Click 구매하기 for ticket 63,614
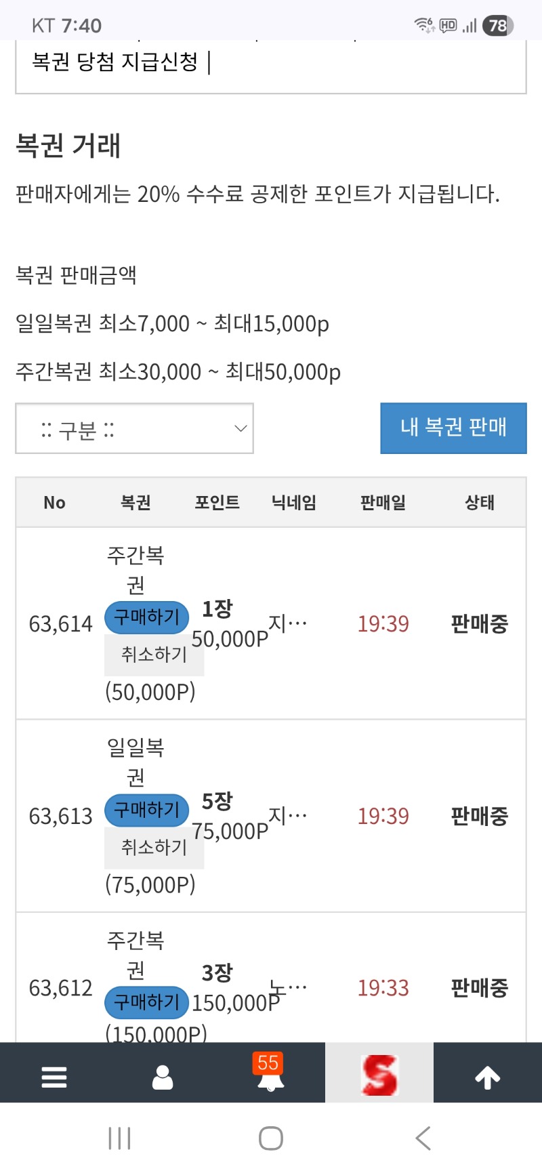This screenshot has width=542, height=1175. pos(146,617)
